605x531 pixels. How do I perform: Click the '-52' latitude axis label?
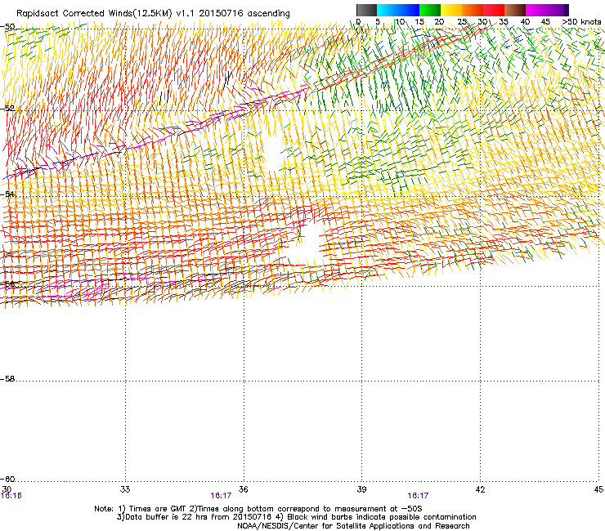7,109
